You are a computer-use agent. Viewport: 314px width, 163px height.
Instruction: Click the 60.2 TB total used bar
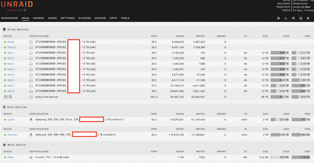[280, 97]
